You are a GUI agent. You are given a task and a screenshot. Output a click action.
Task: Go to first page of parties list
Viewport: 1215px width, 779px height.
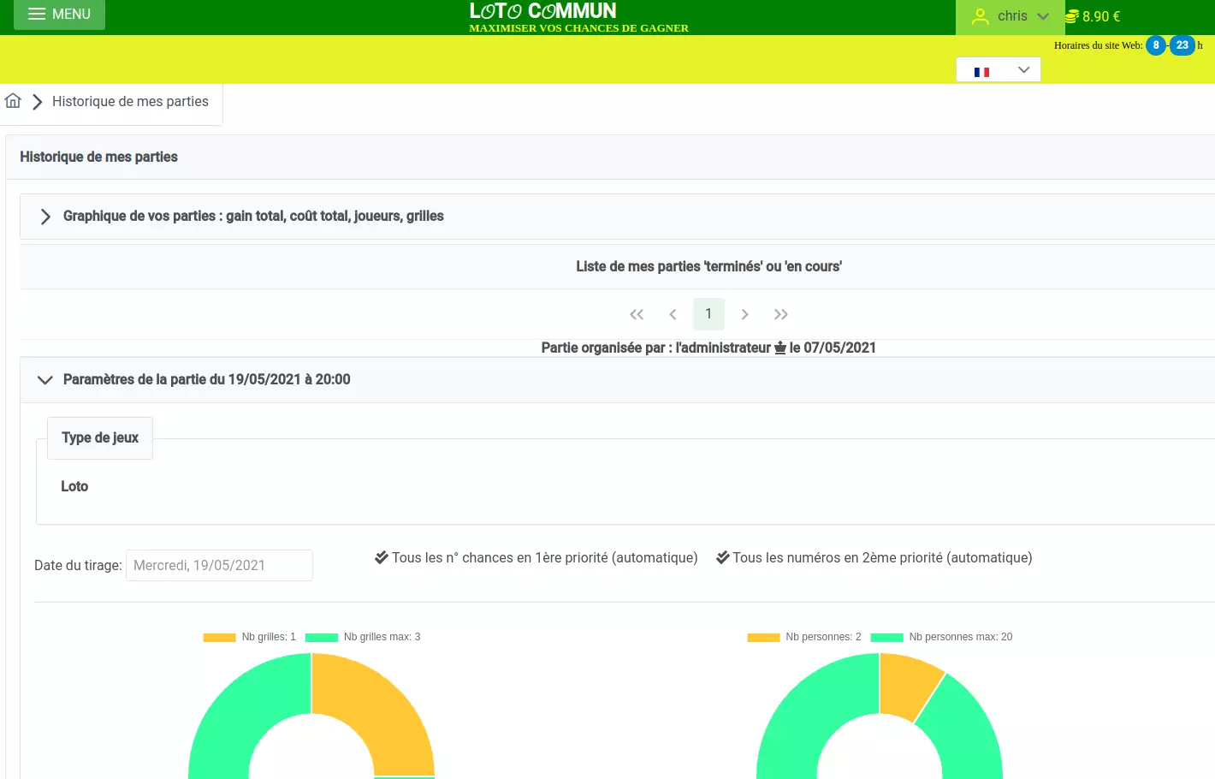[637, 314]
